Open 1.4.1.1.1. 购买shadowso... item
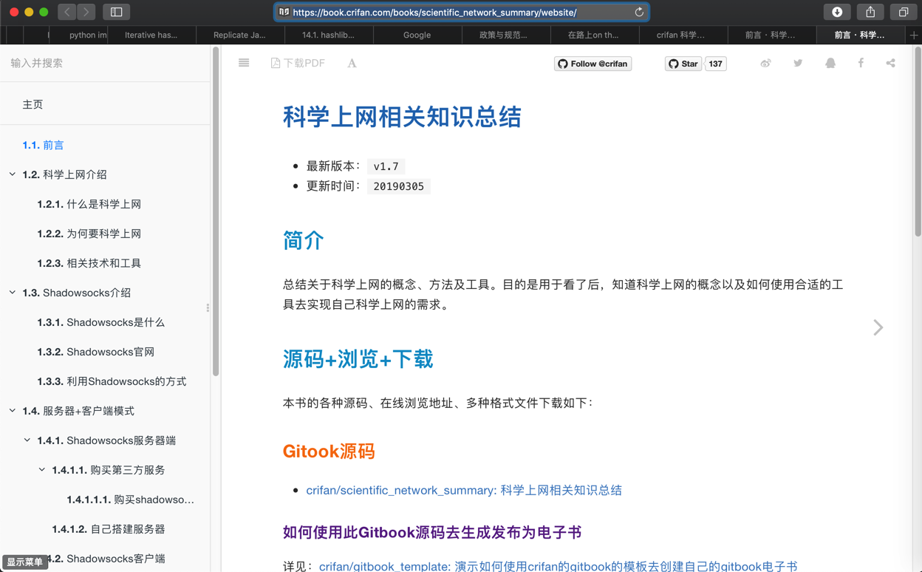 click(130, 500)
